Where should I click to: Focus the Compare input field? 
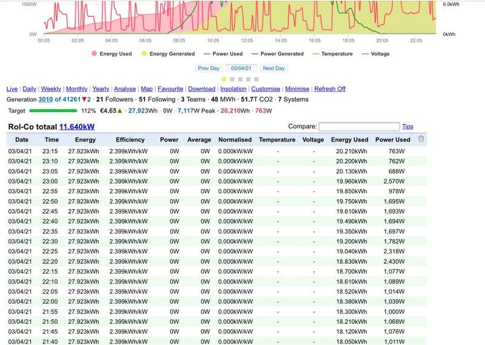pos(360,126)
